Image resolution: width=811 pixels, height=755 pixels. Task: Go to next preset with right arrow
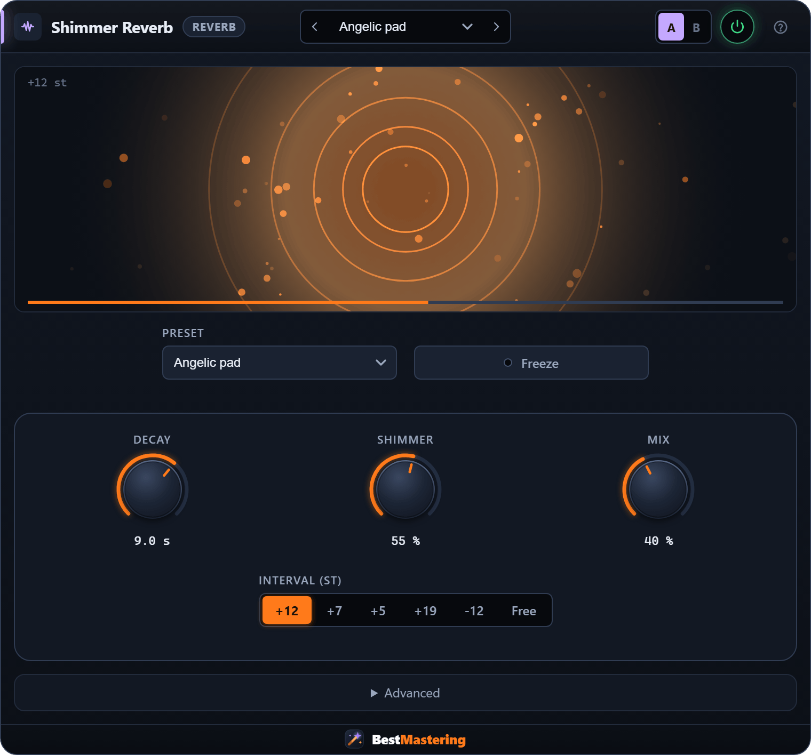pos(496,27)
